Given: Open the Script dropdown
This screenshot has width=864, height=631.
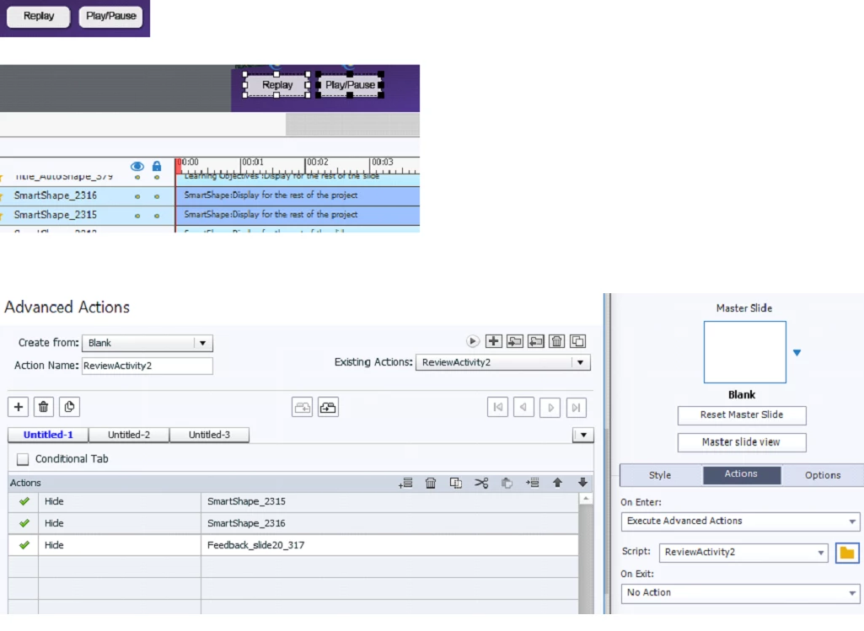Looking at the screenshot, I should click(x=743, y=553).
